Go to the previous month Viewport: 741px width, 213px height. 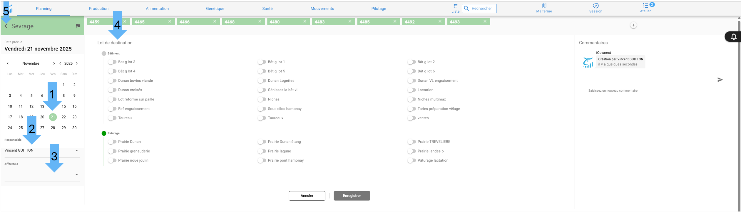(8, 63)
